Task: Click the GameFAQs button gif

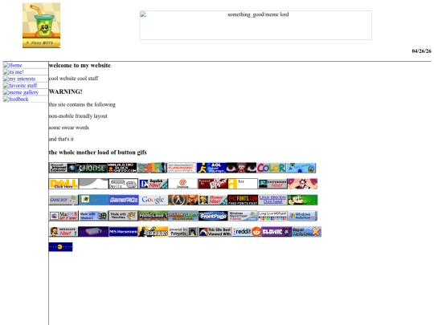Action: coord(124,200)
